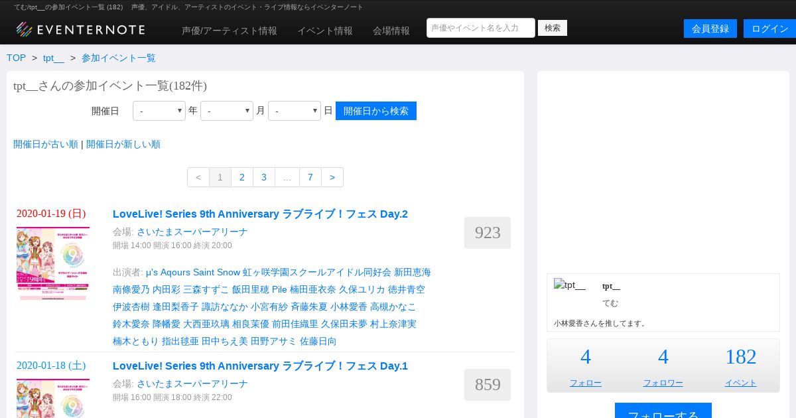Image resolution: width=796 pixels, height=418 pixels.
Task: Open the イベント count link
Action: 741,383
